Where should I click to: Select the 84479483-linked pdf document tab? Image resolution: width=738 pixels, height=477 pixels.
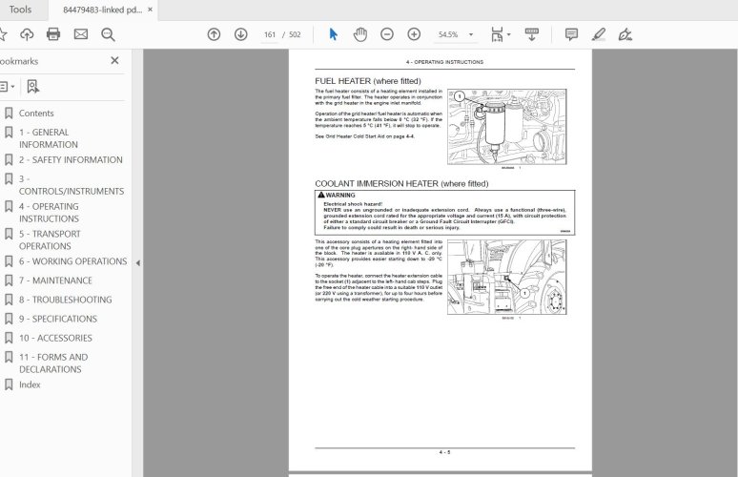pos(100,10)
